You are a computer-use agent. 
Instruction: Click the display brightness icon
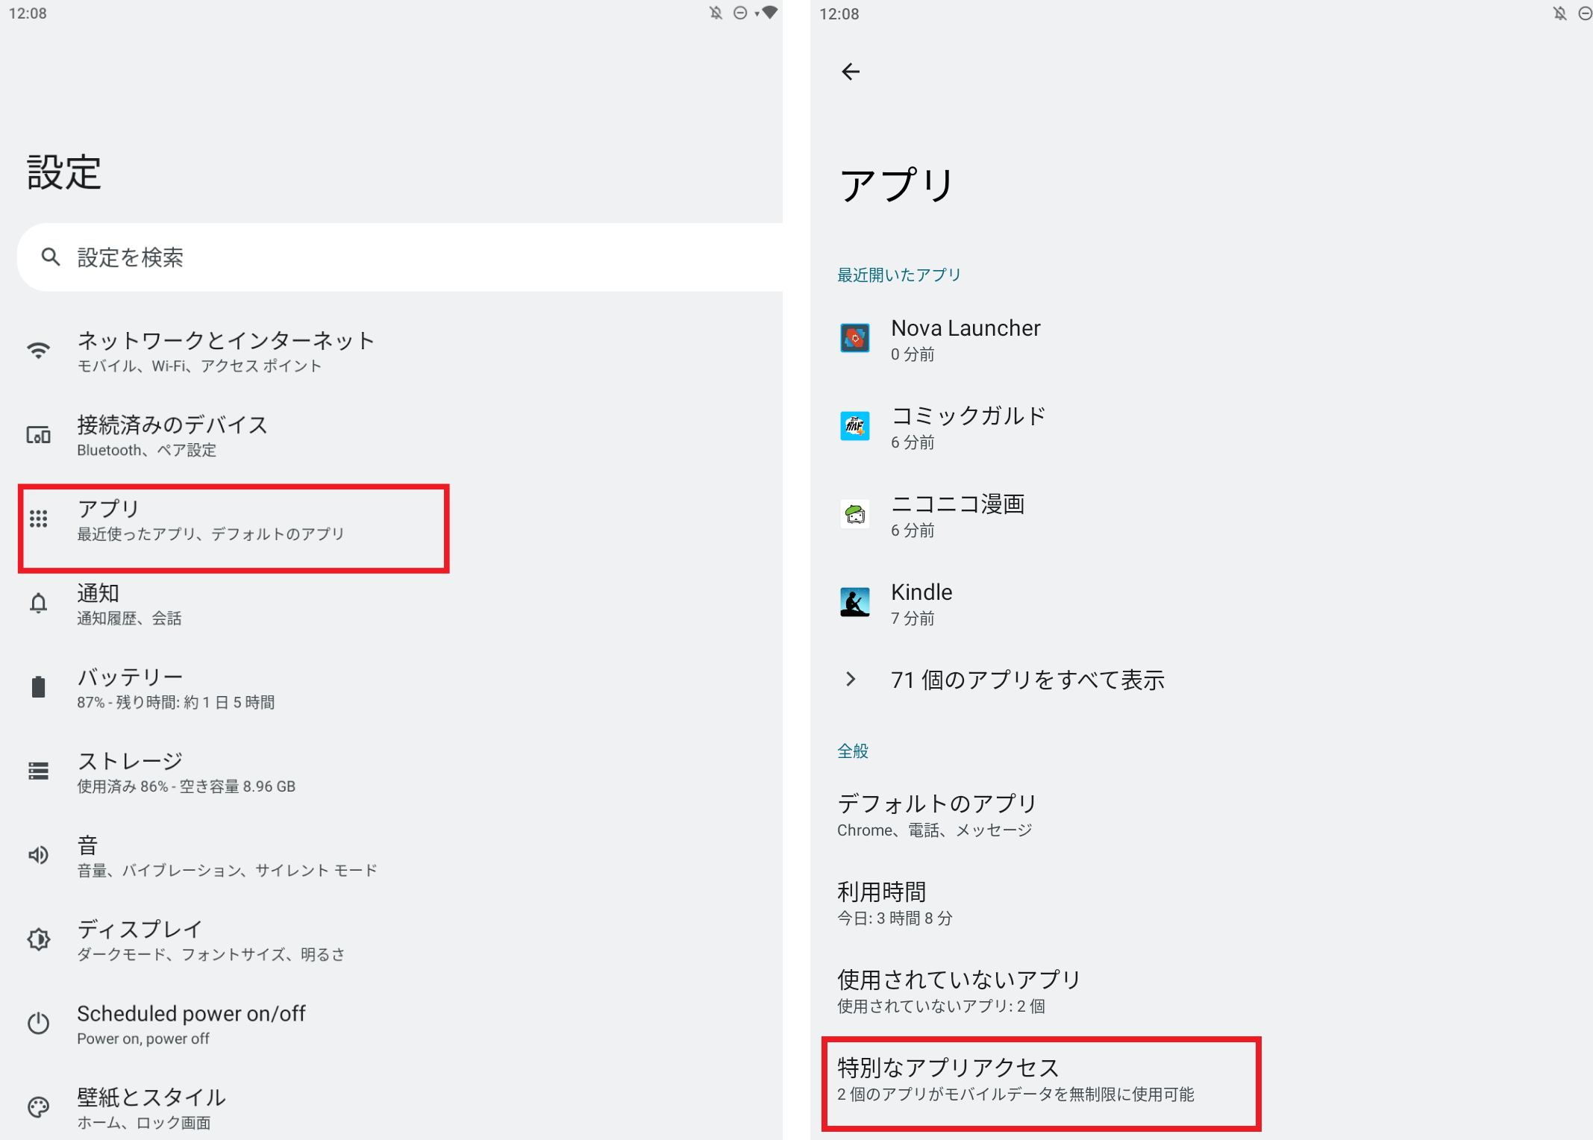point(39,939)
